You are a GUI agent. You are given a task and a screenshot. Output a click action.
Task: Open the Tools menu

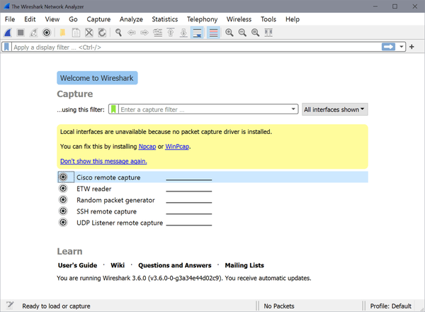[268, 19]
